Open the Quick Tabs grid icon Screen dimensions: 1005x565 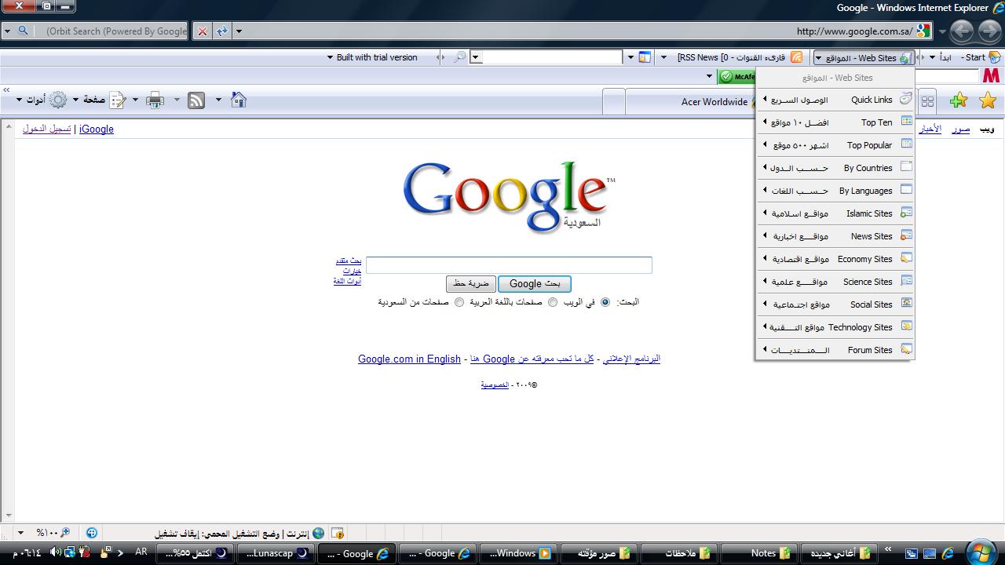click(927, 101)
